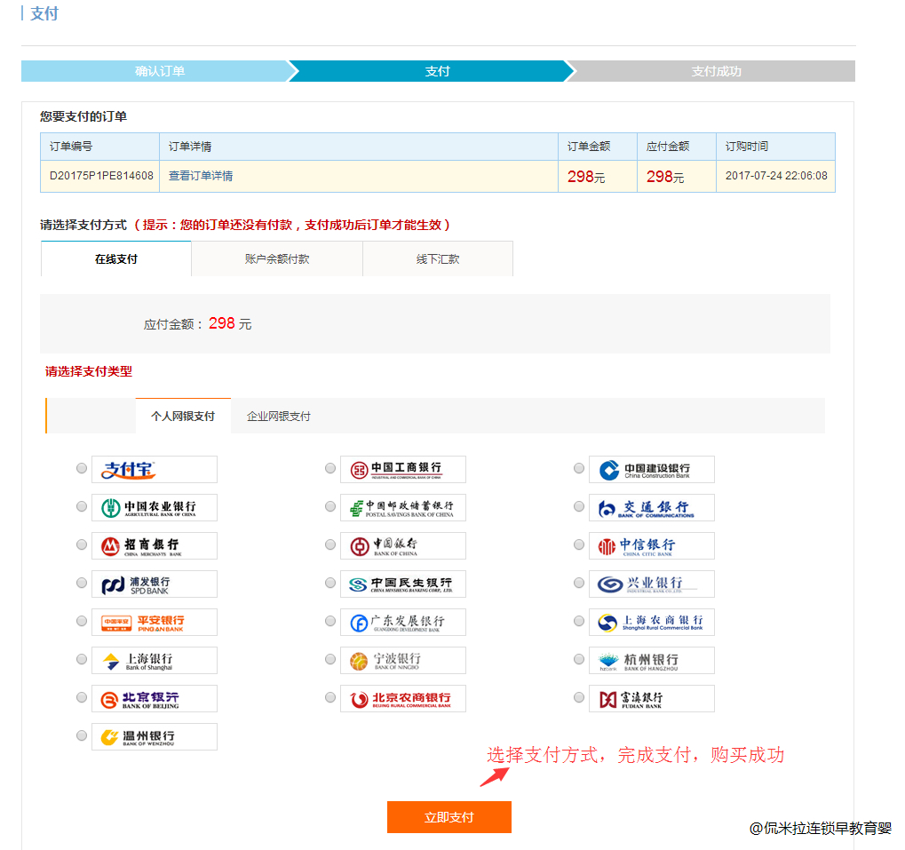Click the 北京银行 (Bank of Beijing) logo tile
The image size is (905, 850).
155,698
